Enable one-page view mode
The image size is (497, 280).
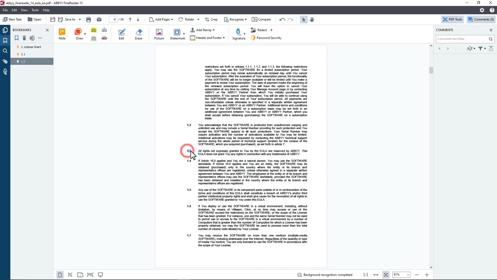click(x=60, y=275)
